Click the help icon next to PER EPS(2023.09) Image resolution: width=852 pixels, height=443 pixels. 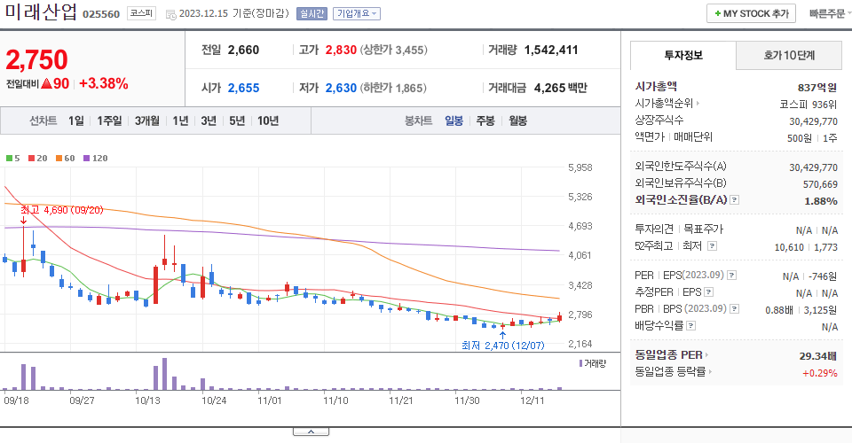(732, 276)
